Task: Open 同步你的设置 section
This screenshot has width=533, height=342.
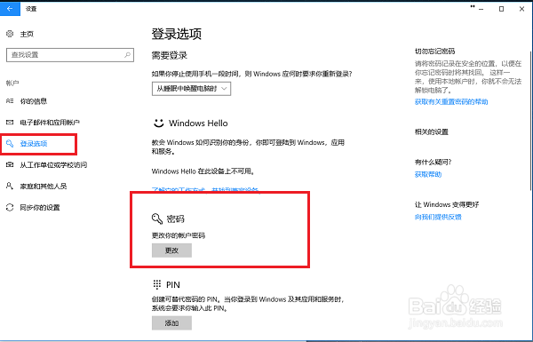Action: pyautogui.click(x=40, y=207)
